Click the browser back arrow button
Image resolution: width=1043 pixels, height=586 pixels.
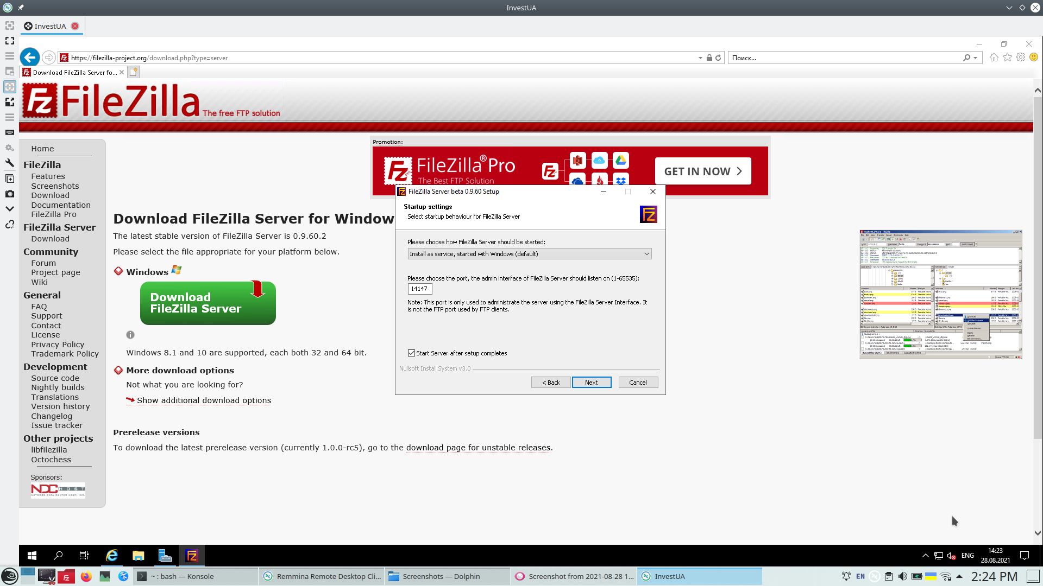click(x=30, y=58)
